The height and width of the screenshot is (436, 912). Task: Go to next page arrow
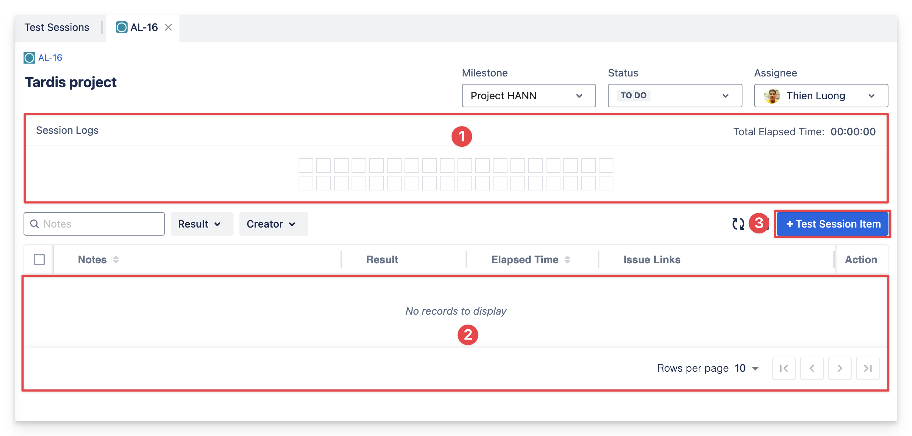pyautogui.click(x=840, y=368)
